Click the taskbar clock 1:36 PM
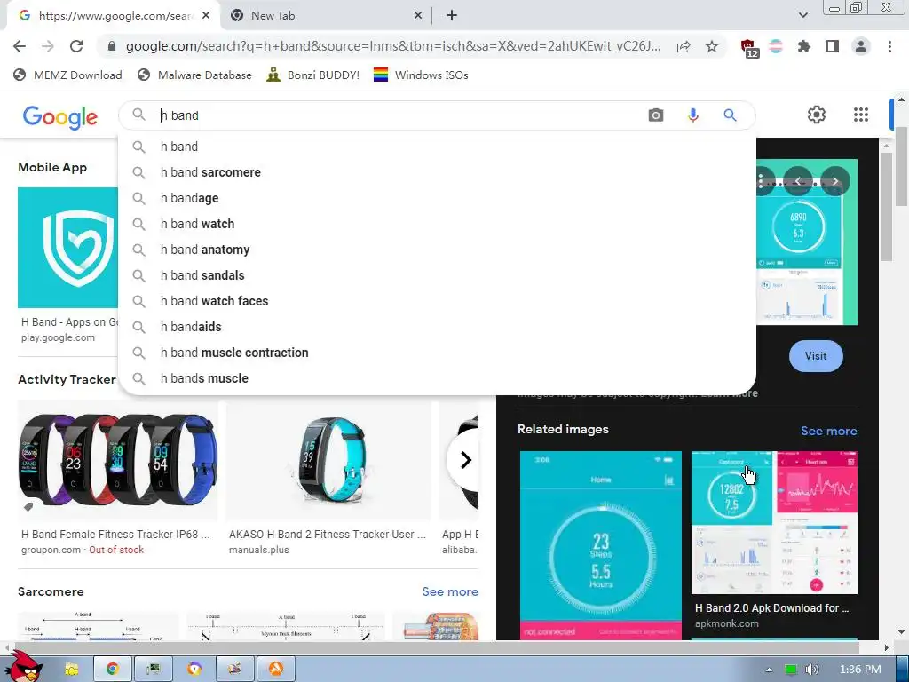909x682 pixels. click(860, 670)
